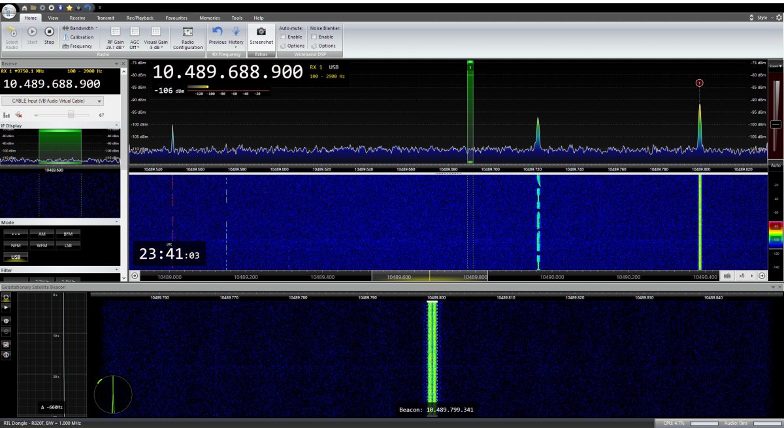Click the undo arrow in quick access toolbar
The height and width of the screenshot is (428, 784).
[88, 7]
